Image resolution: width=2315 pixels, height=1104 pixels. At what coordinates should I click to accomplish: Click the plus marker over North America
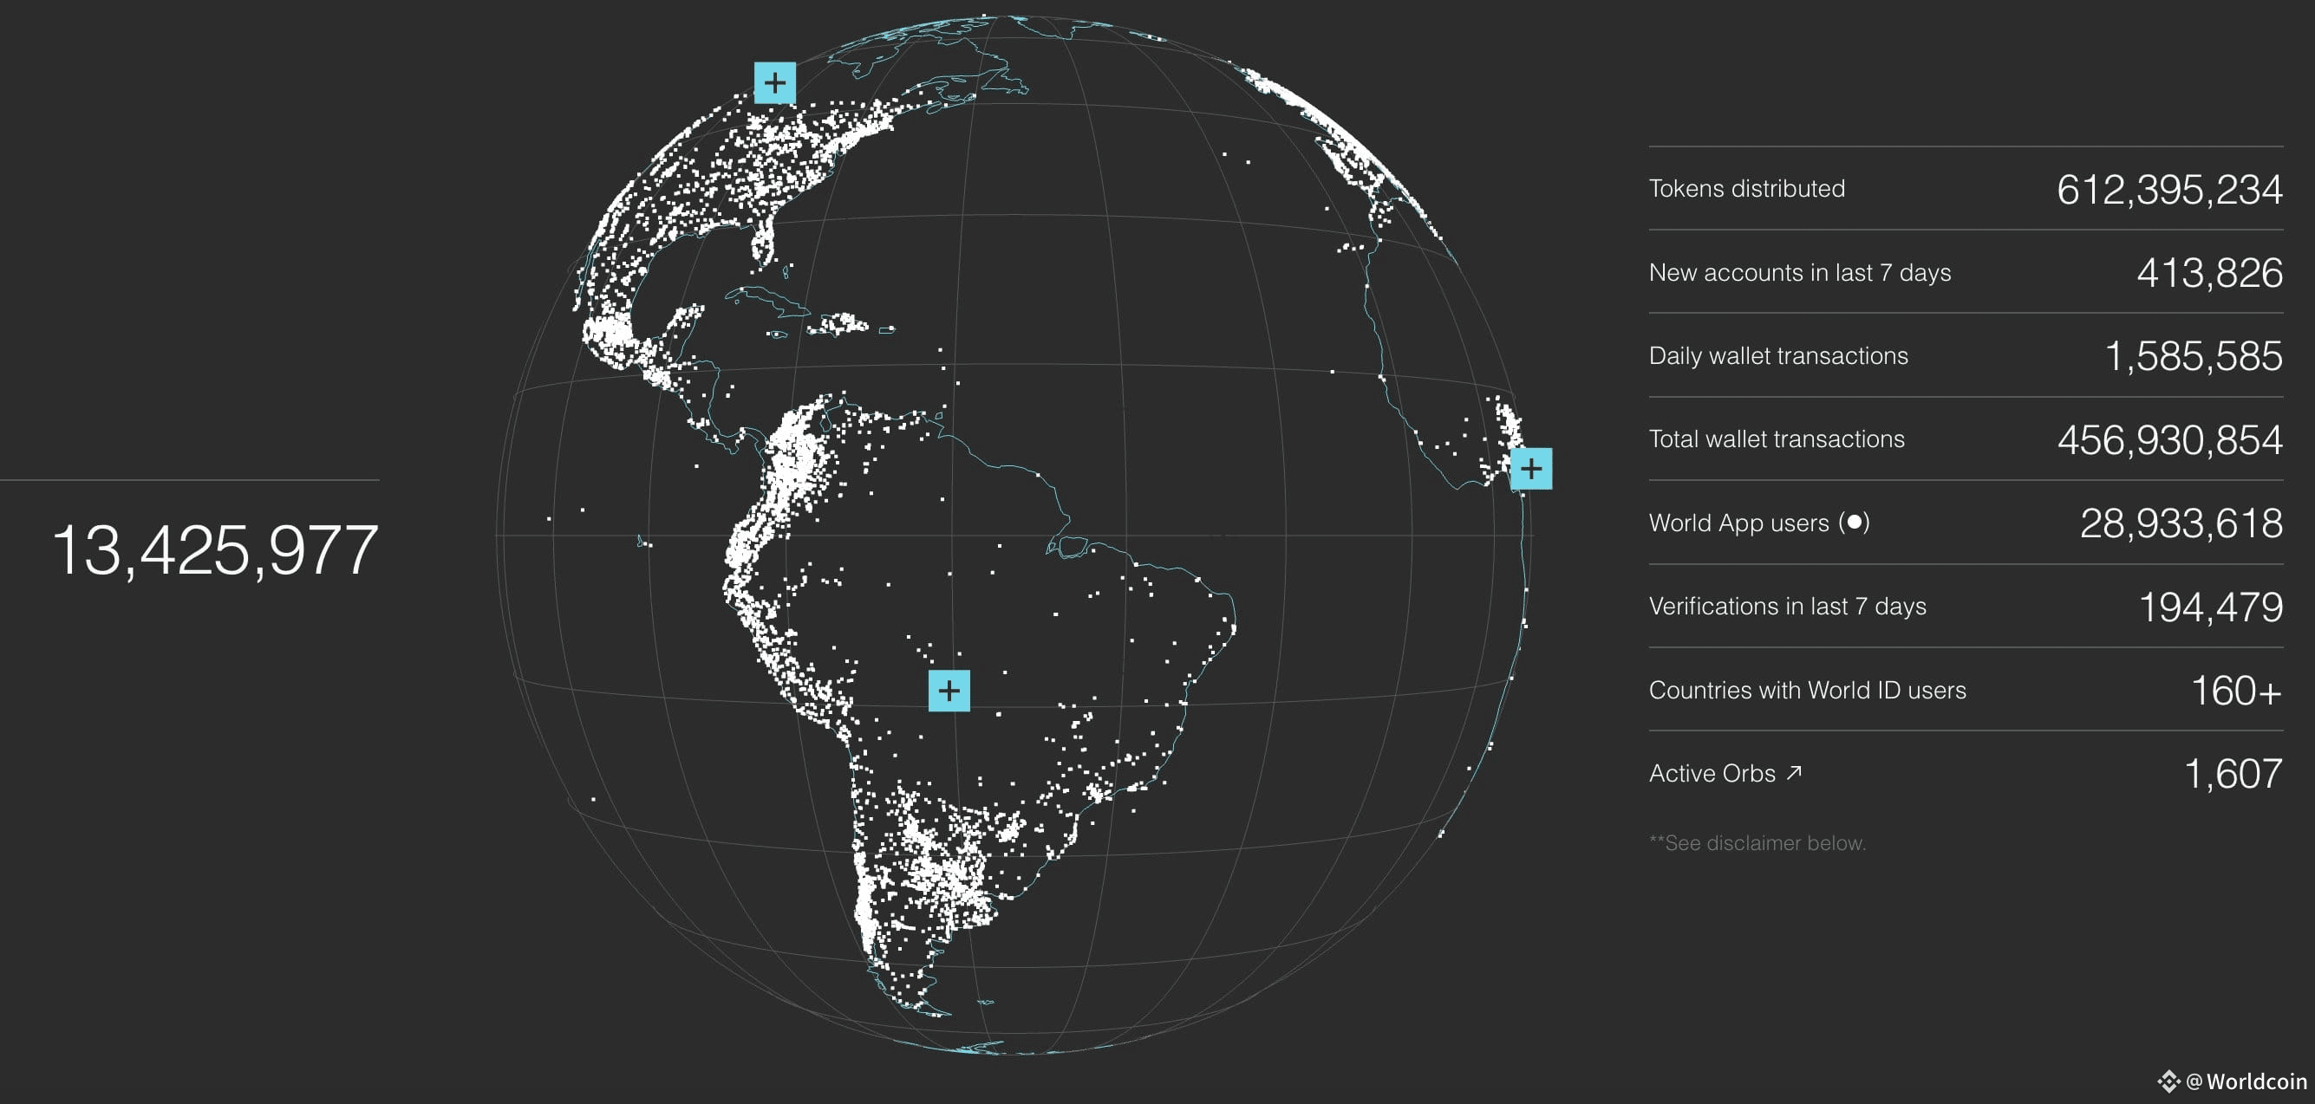pyautogui.click(x=774, y=82)
